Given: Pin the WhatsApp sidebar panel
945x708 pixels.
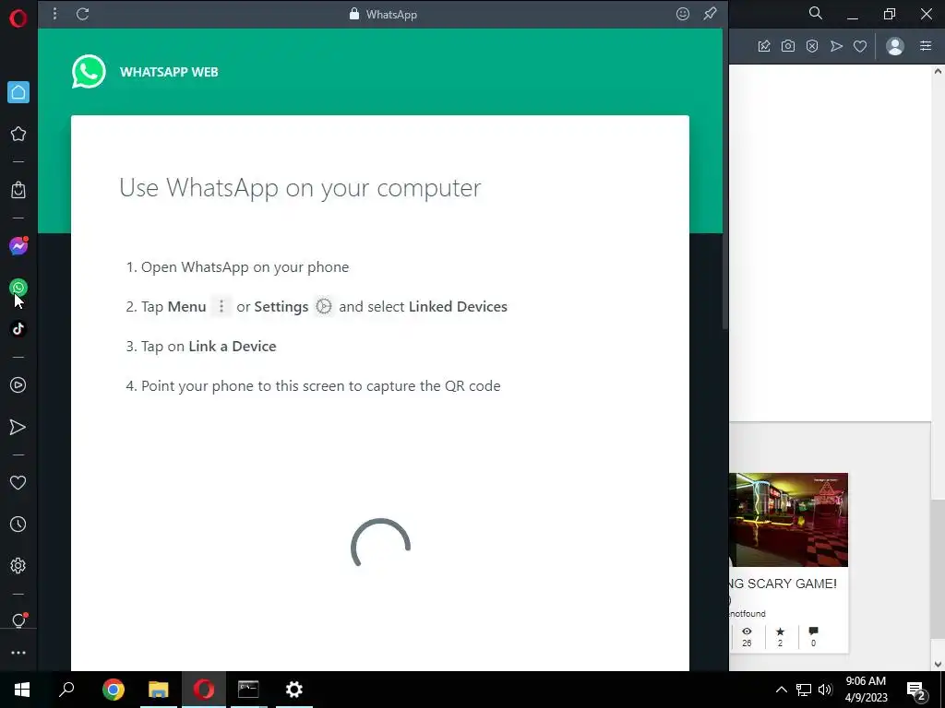Looking at the screenshot, I should tap(710, 14).
